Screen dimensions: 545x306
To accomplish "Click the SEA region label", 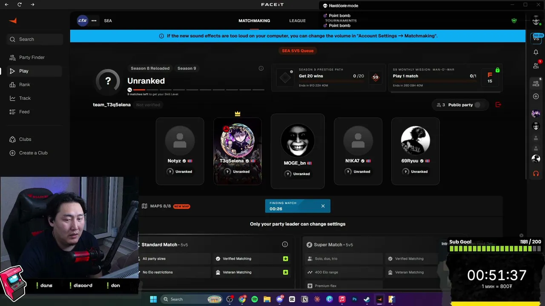I will pos(108,20).
